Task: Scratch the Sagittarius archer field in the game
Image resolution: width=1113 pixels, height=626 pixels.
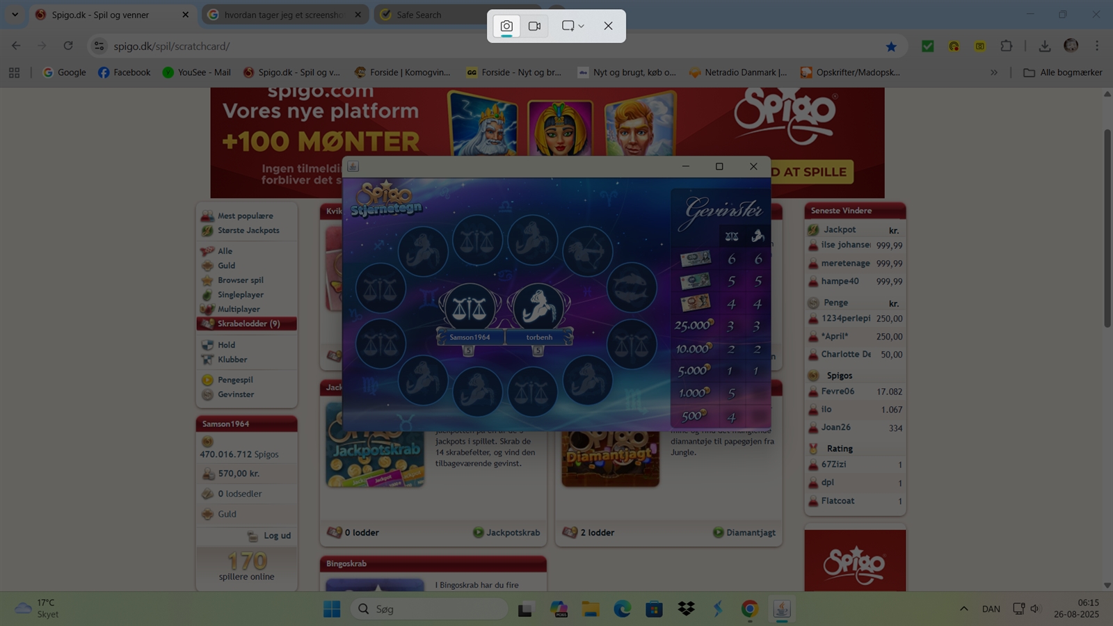Action: click(x=588, y=252)
